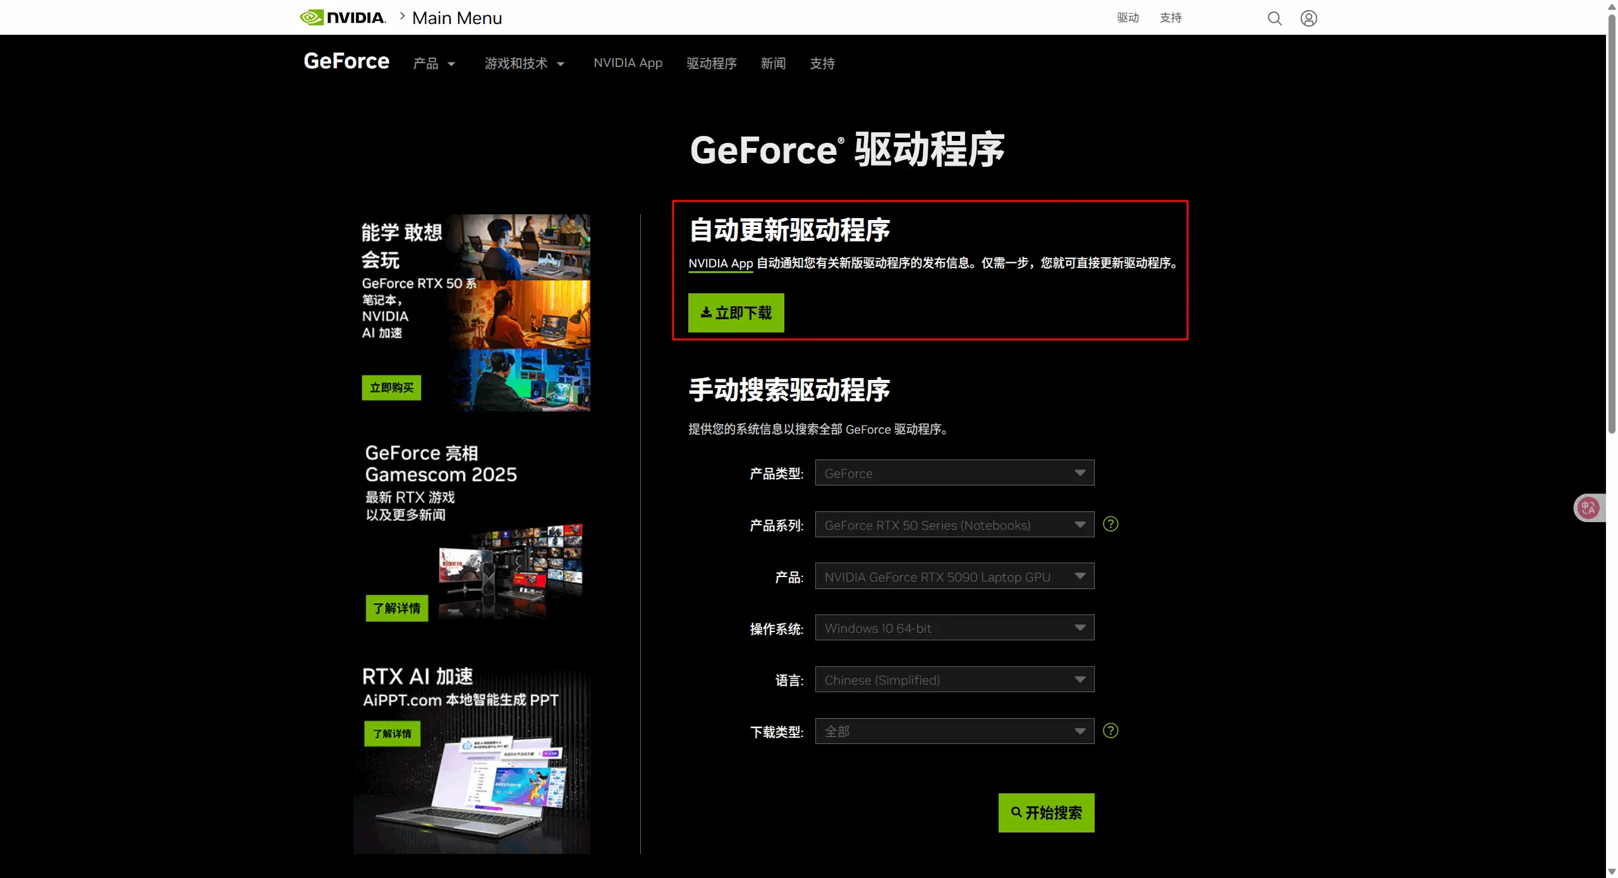Click scrollbar down arrow at bottom
The width and height of the screenshot is (1618, 878).
coord(1612,872)
